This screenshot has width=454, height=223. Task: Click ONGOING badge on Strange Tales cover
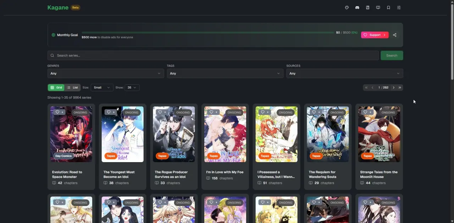click(388, 113)
